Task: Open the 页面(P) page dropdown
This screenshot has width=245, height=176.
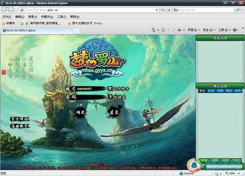Action: coord(194,30)
